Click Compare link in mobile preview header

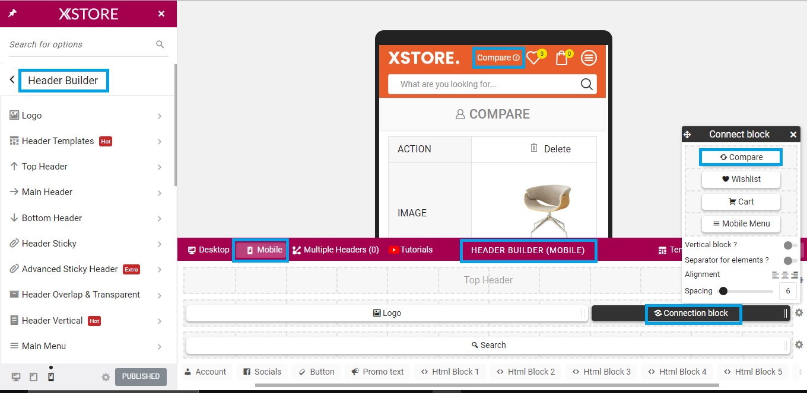click(x=498, y=57)
